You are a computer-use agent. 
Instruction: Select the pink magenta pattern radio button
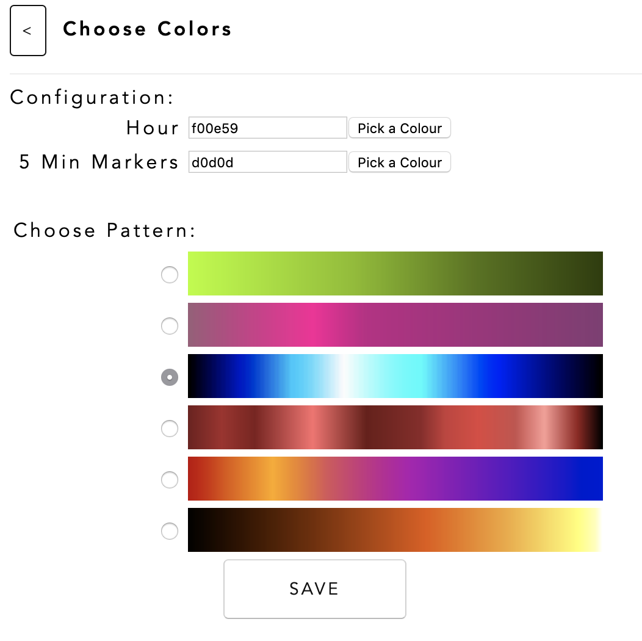point(170,326)
